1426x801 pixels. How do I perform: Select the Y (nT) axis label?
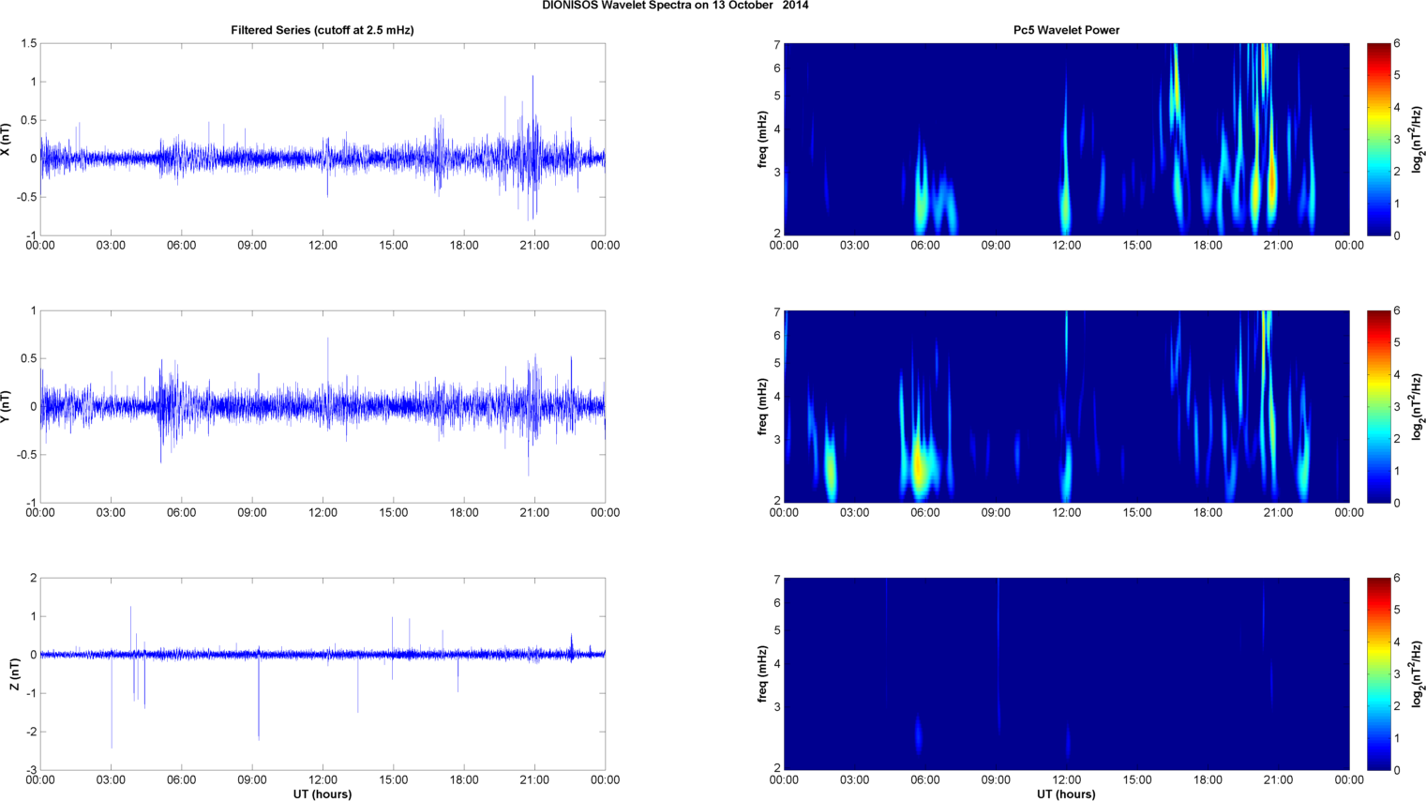tap(7, 406)
